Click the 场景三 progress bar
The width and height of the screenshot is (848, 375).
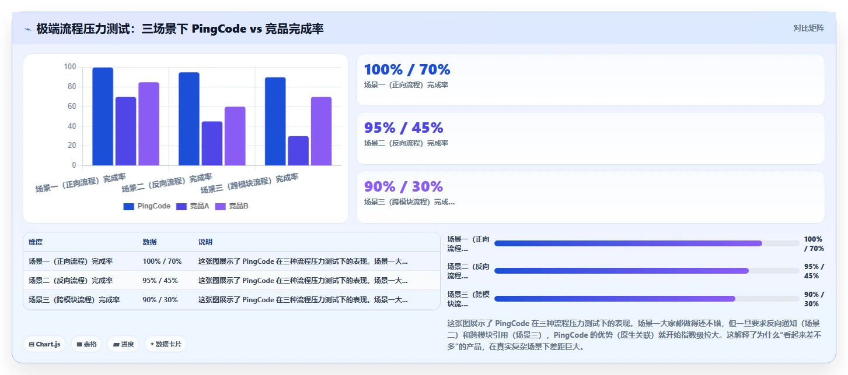[x=647, y=299]
